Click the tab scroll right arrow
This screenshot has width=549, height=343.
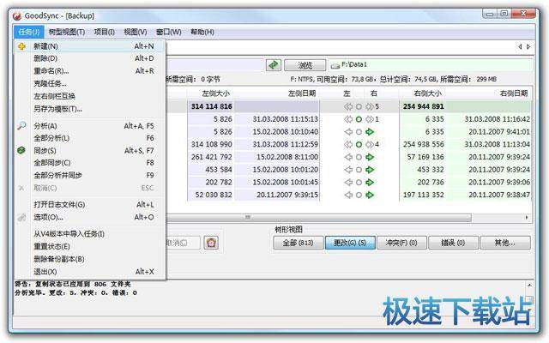(x=528, y=46)
